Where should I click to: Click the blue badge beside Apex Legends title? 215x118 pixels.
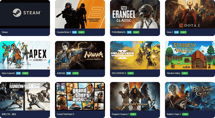click(x=18, y=73)
